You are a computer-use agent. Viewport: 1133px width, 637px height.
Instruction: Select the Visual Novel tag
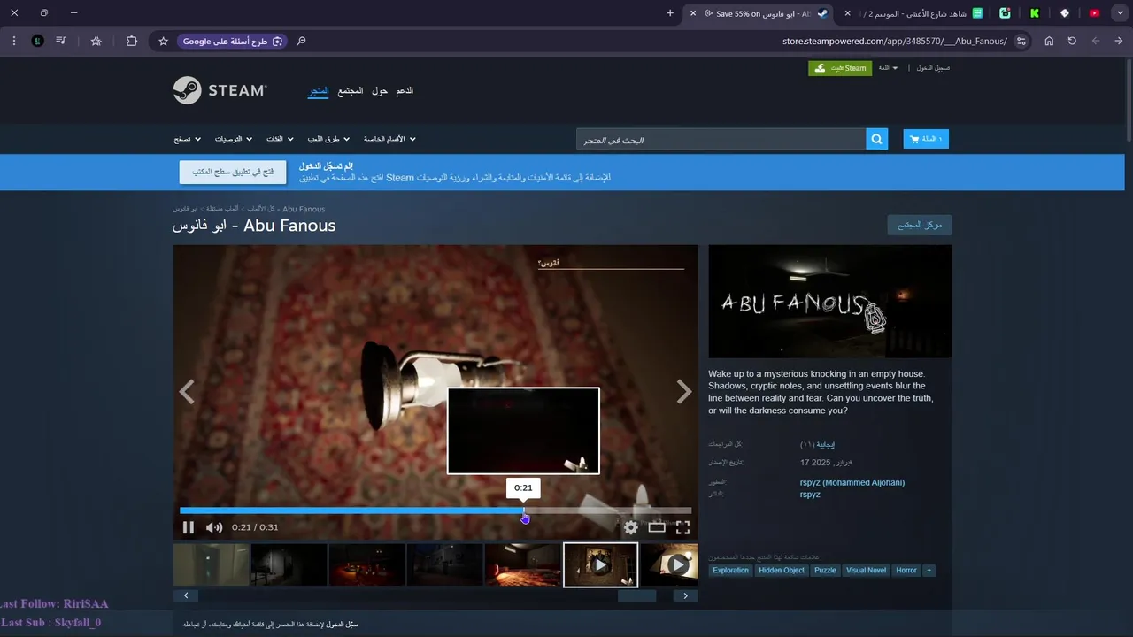click(867, 571)
